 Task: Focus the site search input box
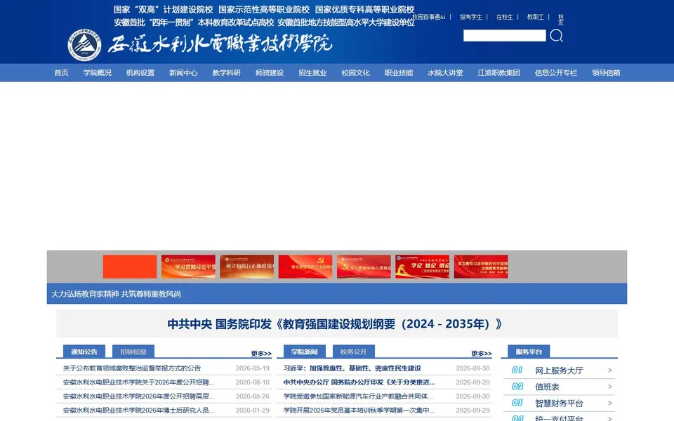pyautogui.click(x=505, y=36)
